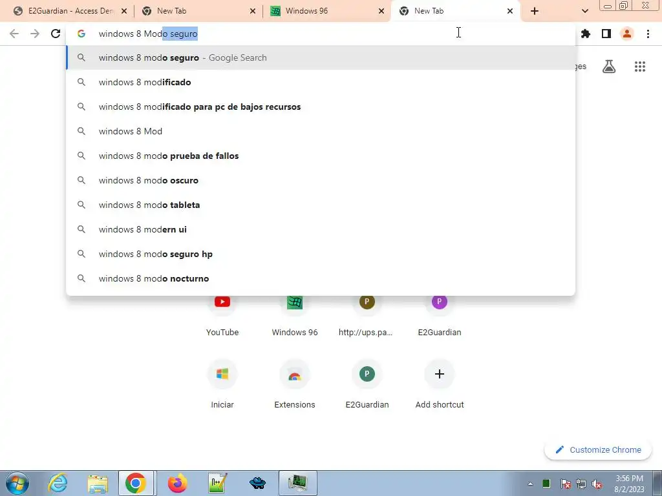
Task: Launch Internet Explorer from the taskbar
Action: 58,483
